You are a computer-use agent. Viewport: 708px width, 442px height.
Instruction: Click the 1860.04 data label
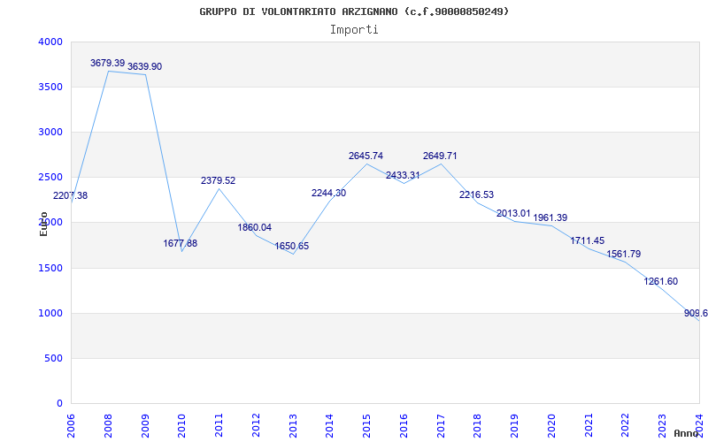(255, 227)
